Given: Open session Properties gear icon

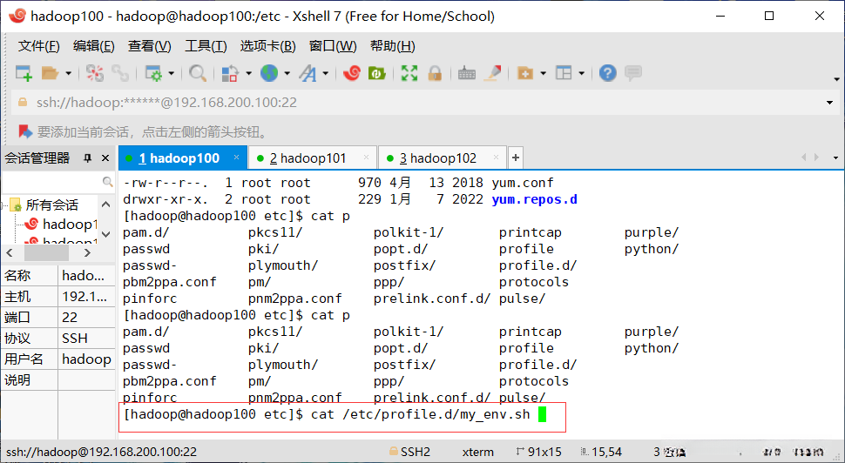Looking at the screenshot, I should [x=153, y=73].
